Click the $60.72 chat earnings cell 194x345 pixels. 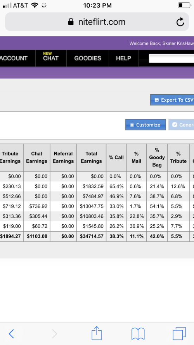pyautogui.click(x=37, y=226)
